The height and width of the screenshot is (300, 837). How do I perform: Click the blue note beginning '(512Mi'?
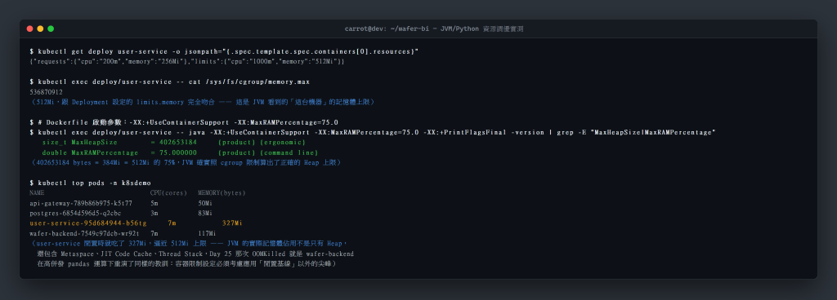coord(203,102)
